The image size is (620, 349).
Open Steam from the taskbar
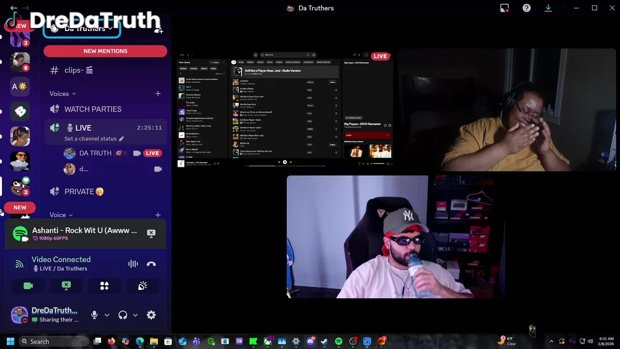pyautogui.click(x=324, y=341)
